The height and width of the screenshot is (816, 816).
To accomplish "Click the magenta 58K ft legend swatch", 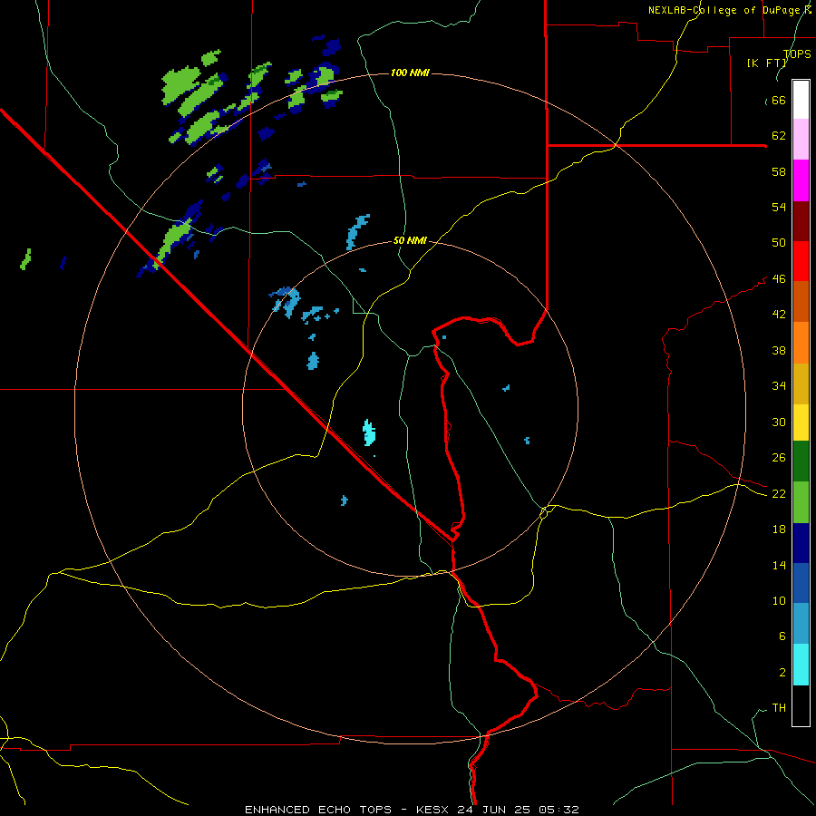I will 801,180.
